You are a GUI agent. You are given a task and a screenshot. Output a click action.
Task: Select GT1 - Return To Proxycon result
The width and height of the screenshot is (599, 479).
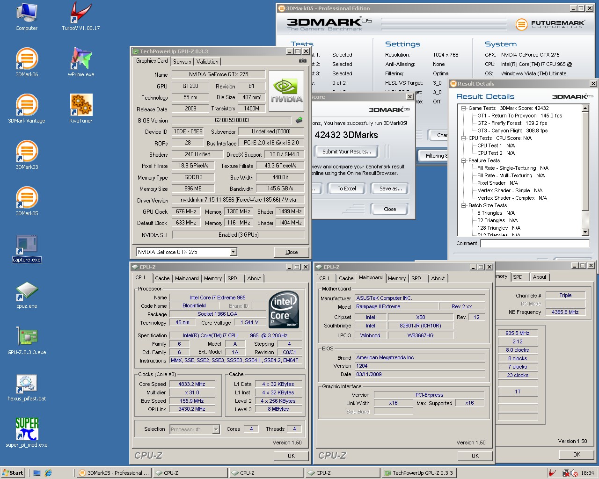pos(519,116)
